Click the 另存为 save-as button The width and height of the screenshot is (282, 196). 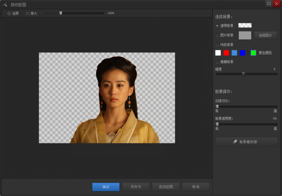click(136, 187)
